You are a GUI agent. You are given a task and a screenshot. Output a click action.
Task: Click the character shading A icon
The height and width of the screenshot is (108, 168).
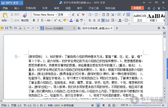pos(77,20)
